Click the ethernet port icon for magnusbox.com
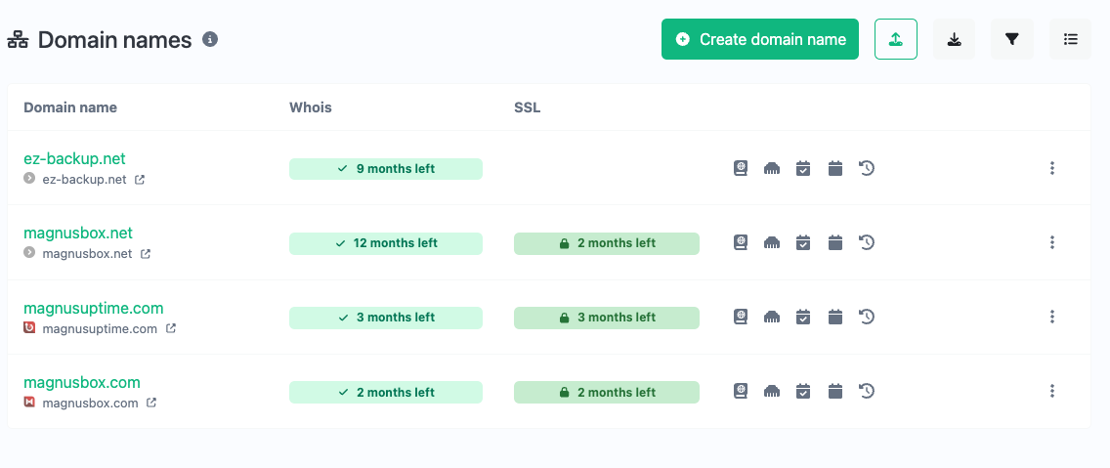Viewport: 1110px width, 468px height. pyautogui.click(x=772, y=392)
